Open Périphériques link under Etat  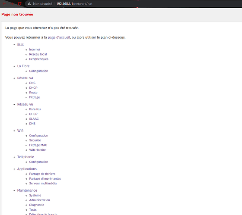(x=39, y=59)
